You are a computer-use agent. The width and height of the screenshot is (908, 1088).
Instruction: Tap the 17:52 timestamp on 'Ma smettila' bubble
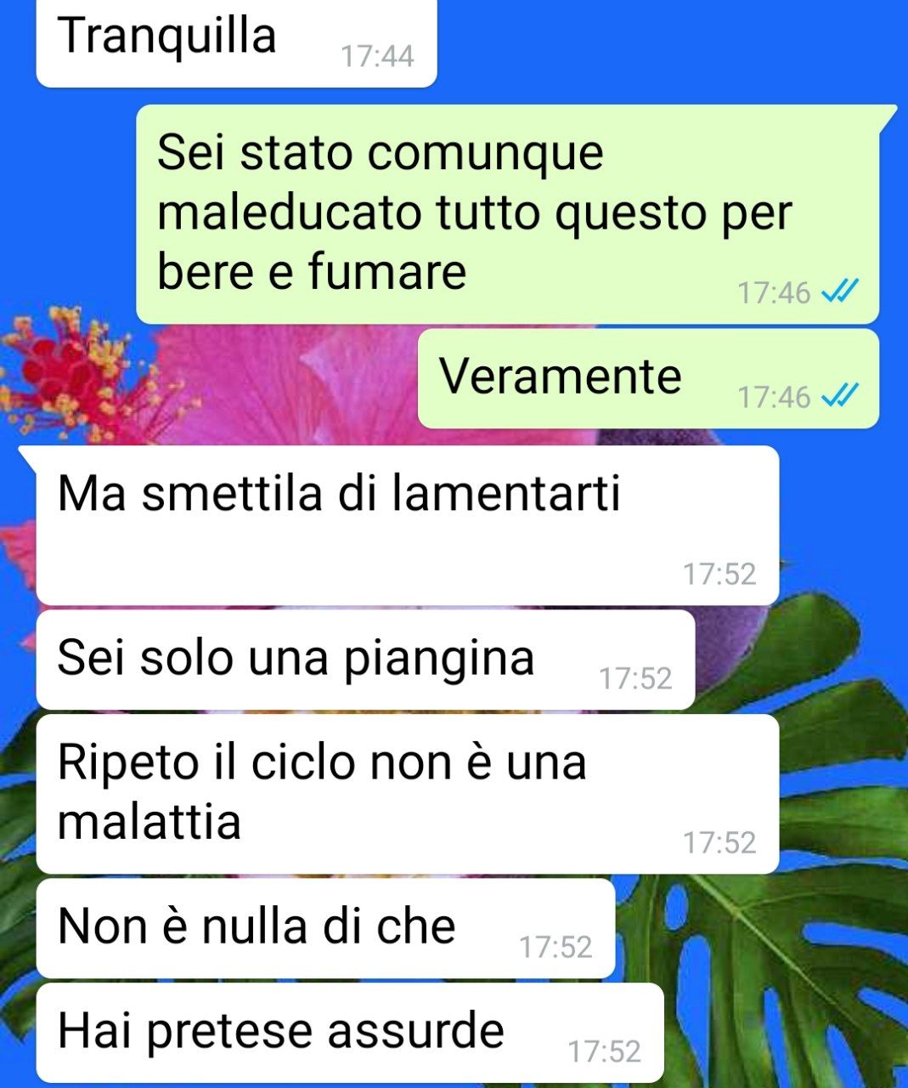(719, 574)
